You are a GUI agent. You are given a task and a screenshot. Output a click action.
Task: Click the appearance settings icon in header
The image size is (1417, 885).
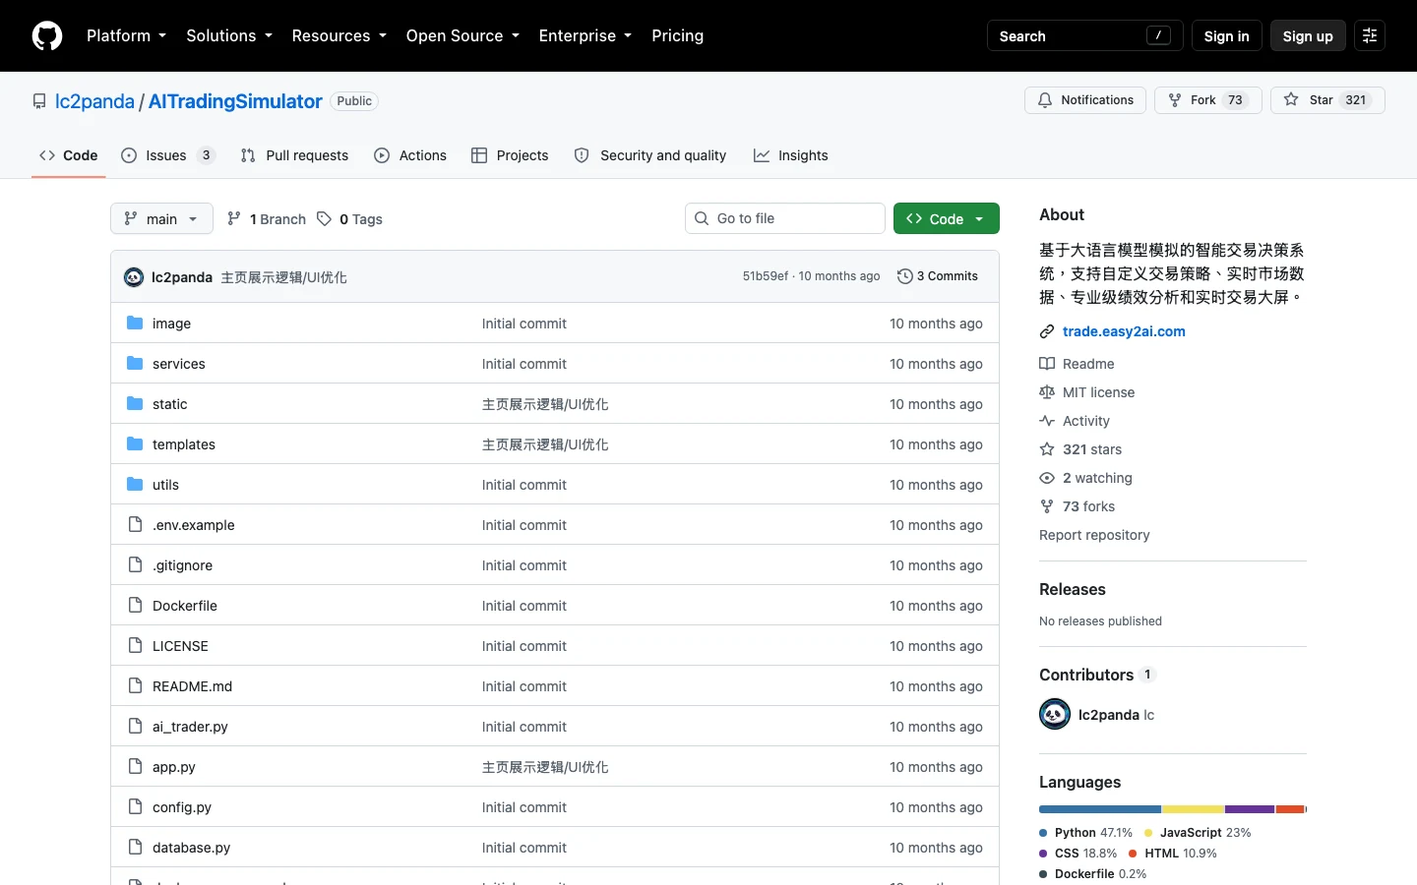[1370, 36]
